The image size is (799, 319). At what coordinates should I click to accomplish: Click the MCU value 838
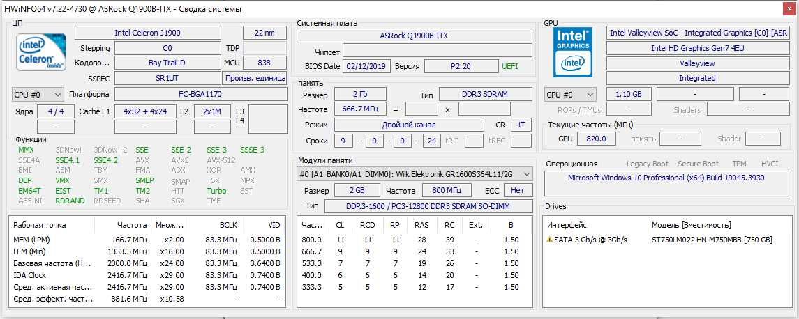point(264,63)
